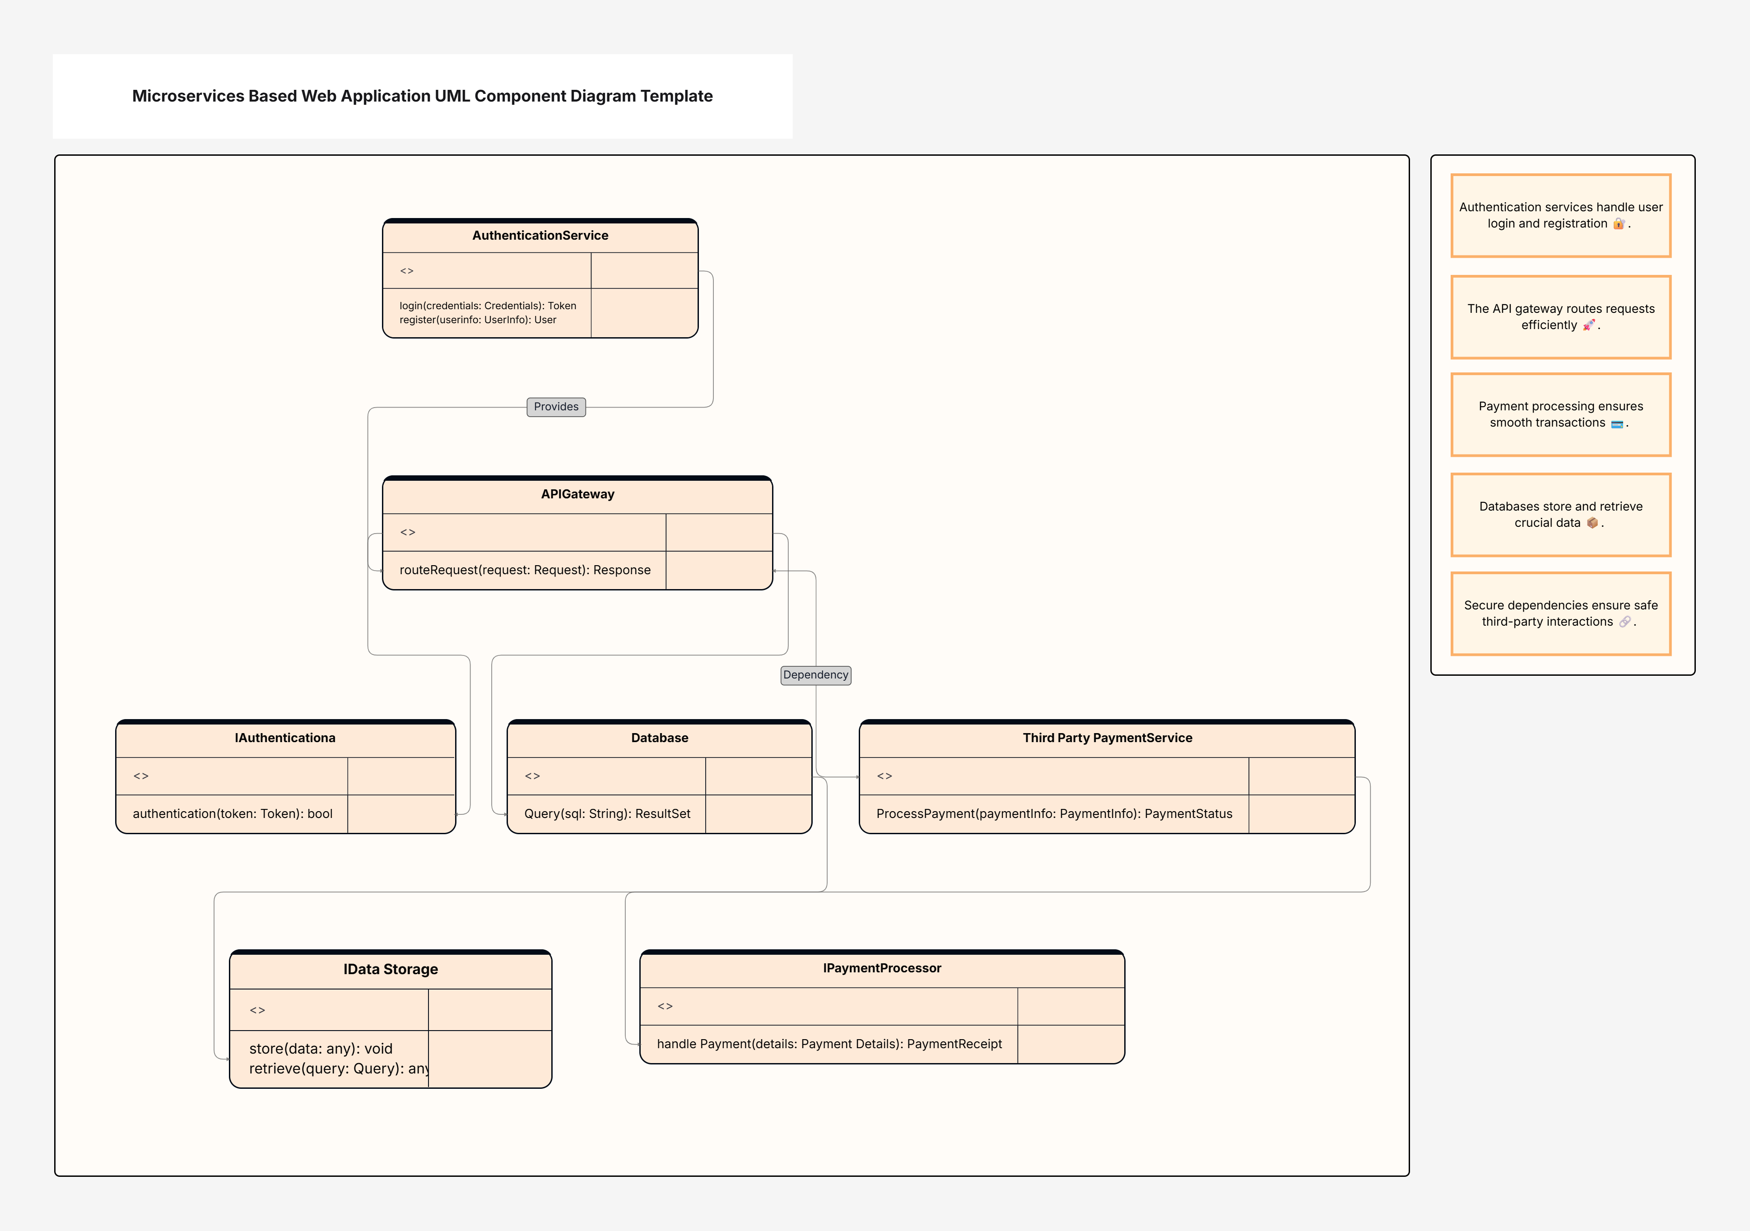
Task: Click the Third Party PaymentService header
Action: point(1108,738)
